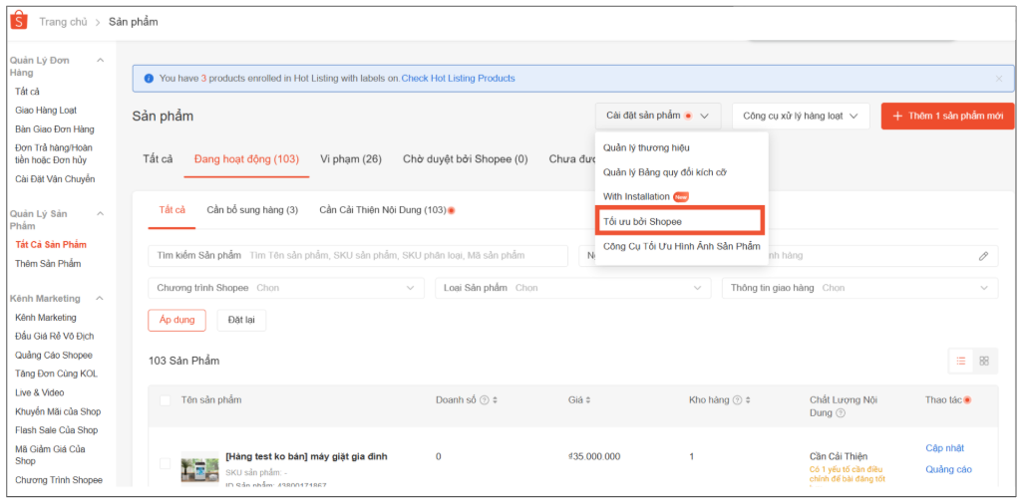Open Giao Hàng Loạt in sidebar
Viewport: 1026px width, 503px height.
[x=46, y=111]
